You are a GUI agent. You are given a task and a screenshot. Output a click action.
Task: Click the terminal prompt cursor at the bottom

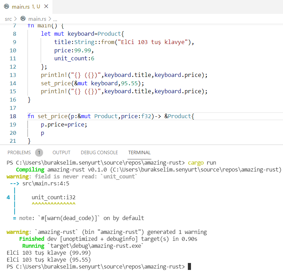tap(189, 266)
